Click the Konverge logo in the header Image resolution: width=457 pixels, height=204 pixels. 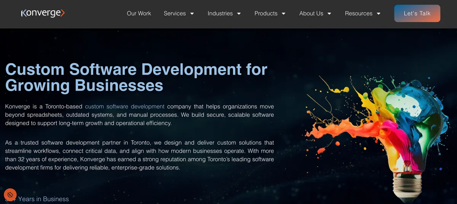(43, 13)
